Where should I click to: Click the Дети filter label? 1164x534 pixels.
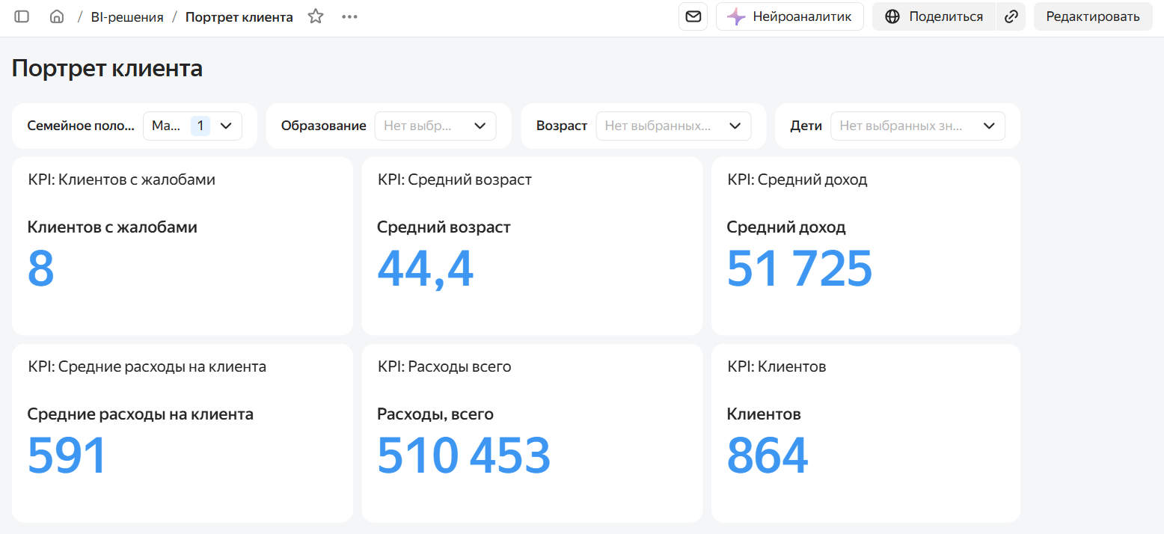pos(806,126)
